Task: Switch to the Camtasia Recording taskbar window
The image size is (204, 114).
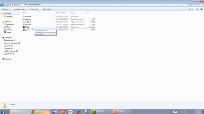Action: 121,112
